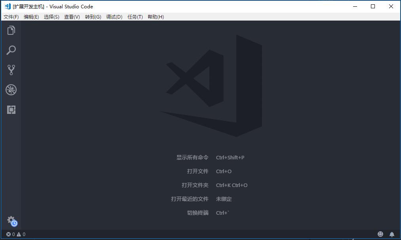The height and width of the screenshot is (240, 401).
Task: Open the 查看(V) menu
Action: tap(72, 17)
